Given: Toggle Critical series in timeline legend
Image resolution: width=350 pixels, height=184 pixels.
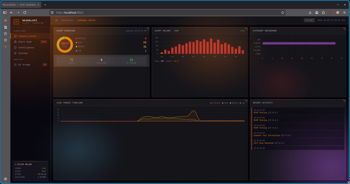Looking at the screenshot, I should (215, 103).
